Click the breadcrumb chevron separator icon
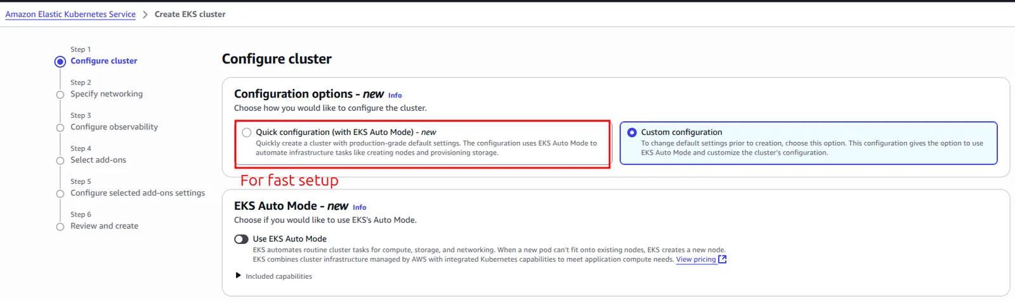The width and height of the screenshot is (1015, 301). pos(145,15)
